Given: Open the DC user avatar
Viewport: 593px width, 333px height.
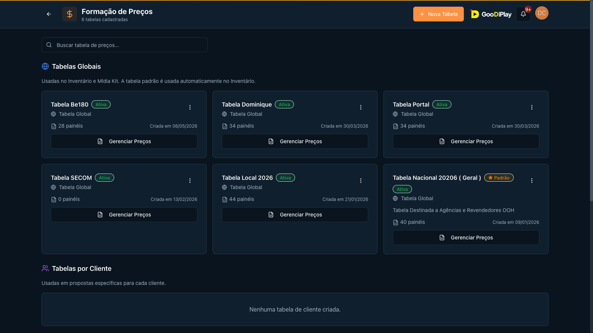Looking at the screenshot, I should (542, 13).
